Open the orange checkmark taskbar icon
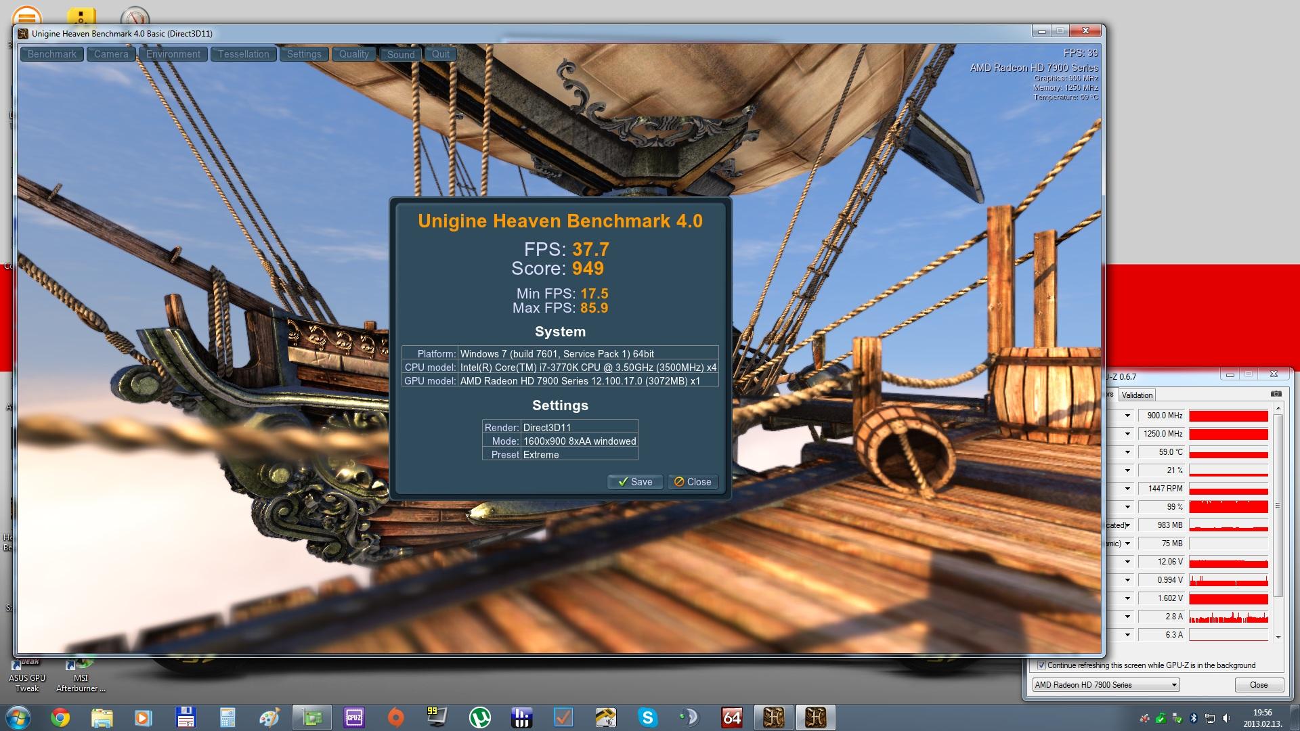The image size is (1300, 731). (563, 717)
